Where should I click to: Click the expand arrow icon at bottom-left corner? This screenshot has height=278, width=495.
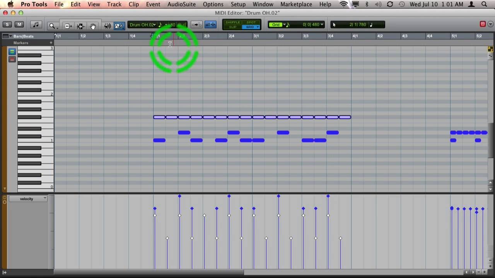[x=4, y=272]
